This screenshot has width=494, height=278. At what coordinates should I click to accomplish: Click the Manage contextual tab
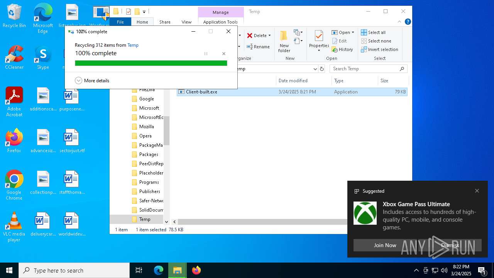[x=221, y=12]
